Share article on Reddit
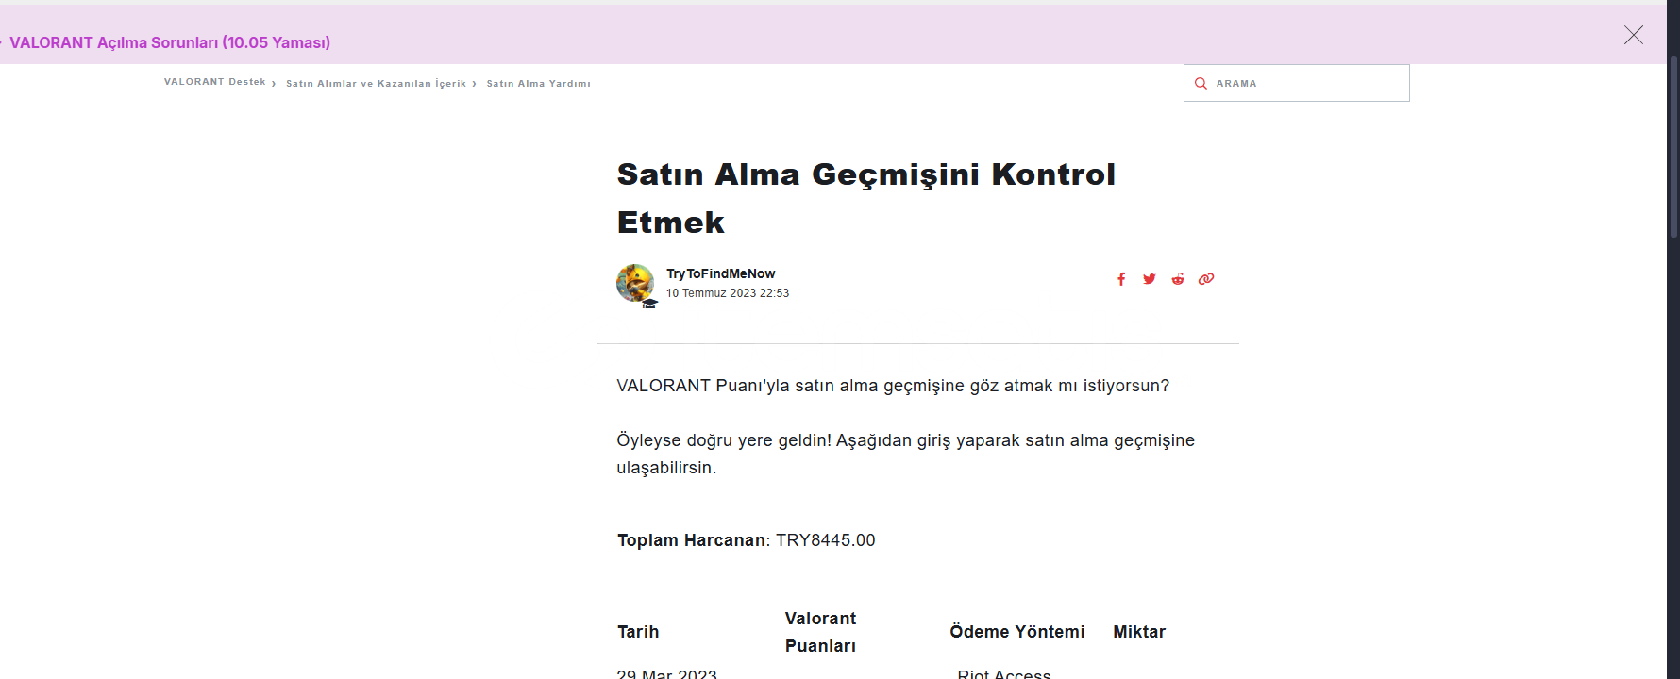Screen dimensions: 1680x679 coord(1178,279)
